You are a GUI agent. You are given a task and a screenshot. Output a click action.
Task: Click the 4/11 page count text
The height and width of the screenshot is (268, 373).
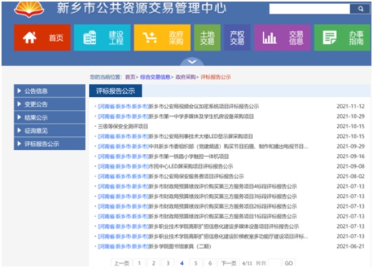pyautogui.click(x=247, y=263)
